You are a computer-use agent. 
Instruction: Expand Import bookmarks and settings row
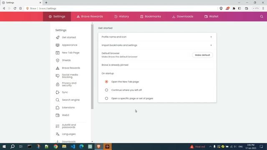157,45
